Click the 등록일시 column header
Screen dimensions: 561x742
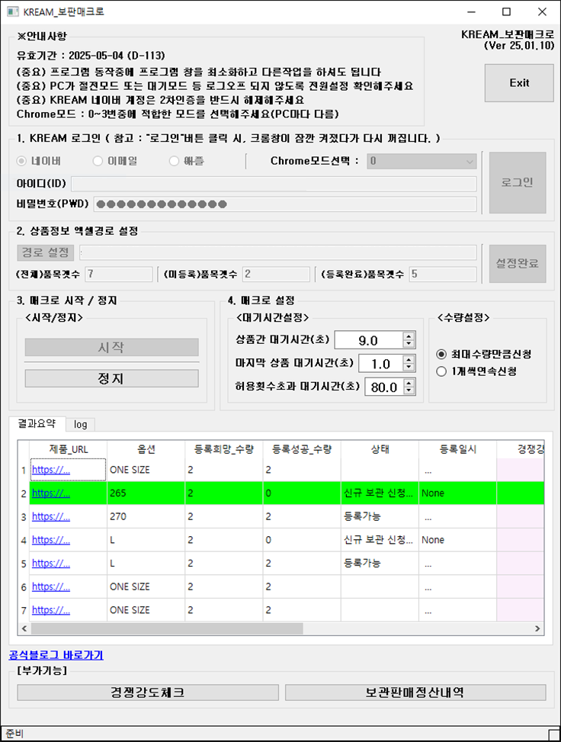458,450
